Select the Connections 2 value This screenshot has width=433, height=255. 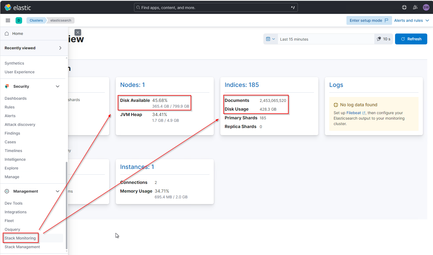156,183
